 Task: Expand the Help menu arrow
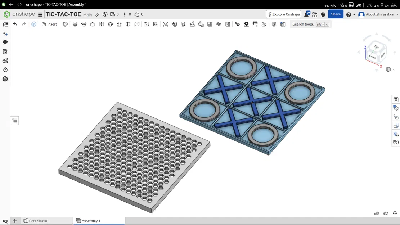pyautogui.click(x=353, y=14)
